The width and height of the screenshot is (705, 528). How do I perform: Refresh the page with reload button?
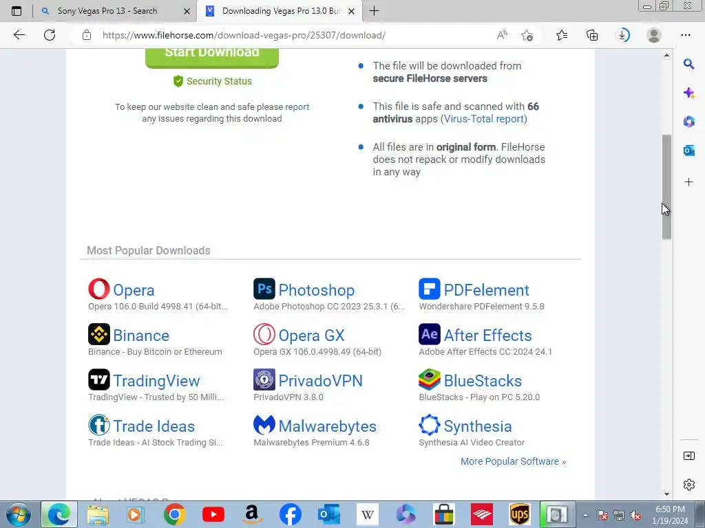(50, 35)
